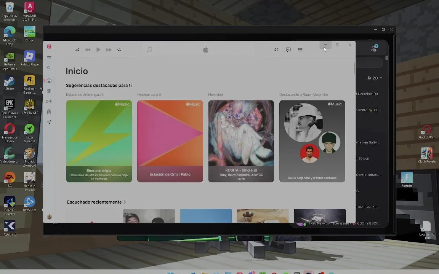Screen dimensions: 439x274
Task: Select the 'Central urbana...' entry in background window
Action: tap(369, 175)
